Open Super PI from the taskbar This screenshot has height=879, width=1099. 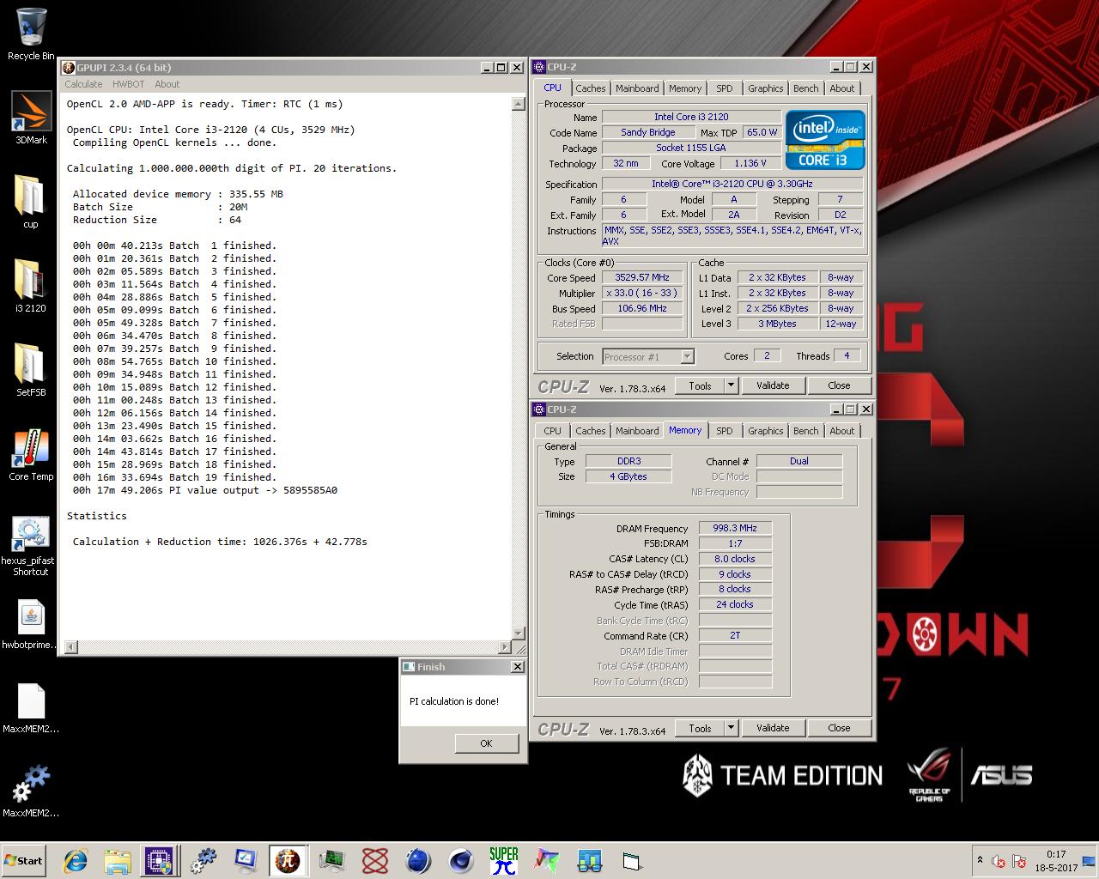(x=504, y=860)
